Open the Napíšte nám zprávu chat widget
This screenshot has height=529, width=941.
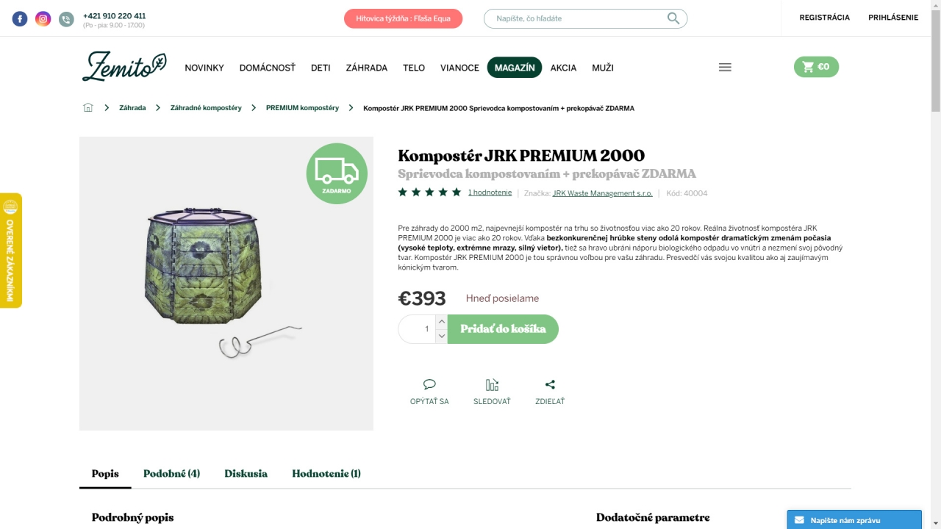coord(854,519)
